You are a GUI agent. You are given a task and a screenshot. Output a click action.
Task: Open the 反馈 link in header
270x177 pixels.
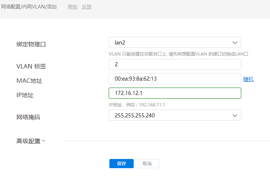[87, 7]
